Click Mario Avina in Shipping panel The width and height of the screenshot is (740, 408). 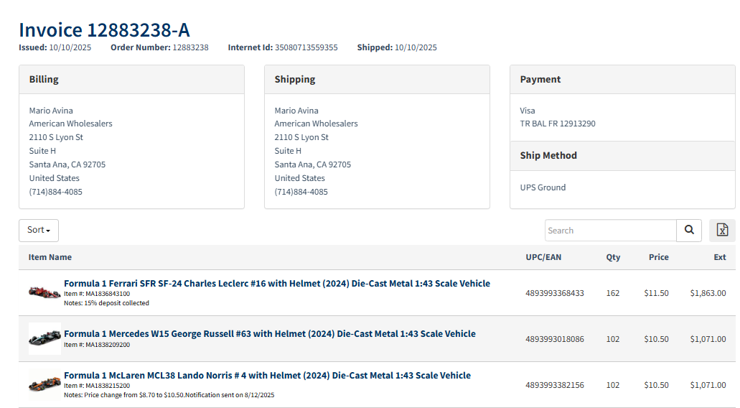pyautogui.click(x=296, y=111)
